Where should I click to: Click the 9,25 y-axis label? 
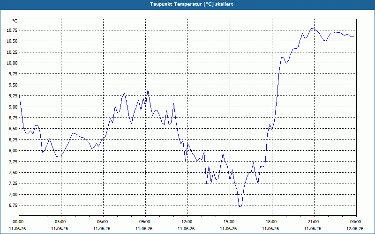coord(13,96)
